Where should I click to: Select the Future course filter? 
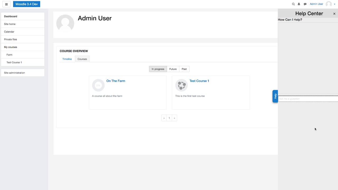(x=173, y=69)
